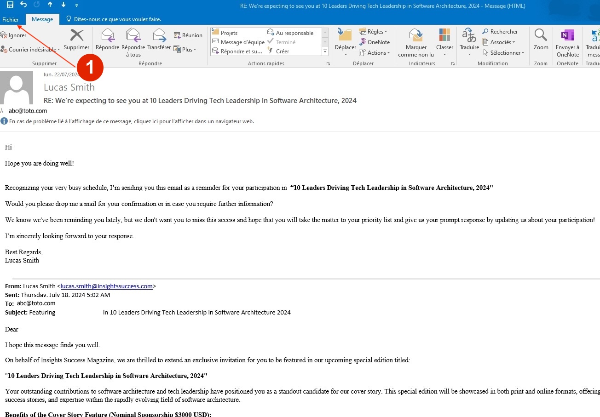Open the lucas.smith@insightssuccess.com email link
Image resolution: width=600 pixels, height=417 pixels.
[107, 286]
